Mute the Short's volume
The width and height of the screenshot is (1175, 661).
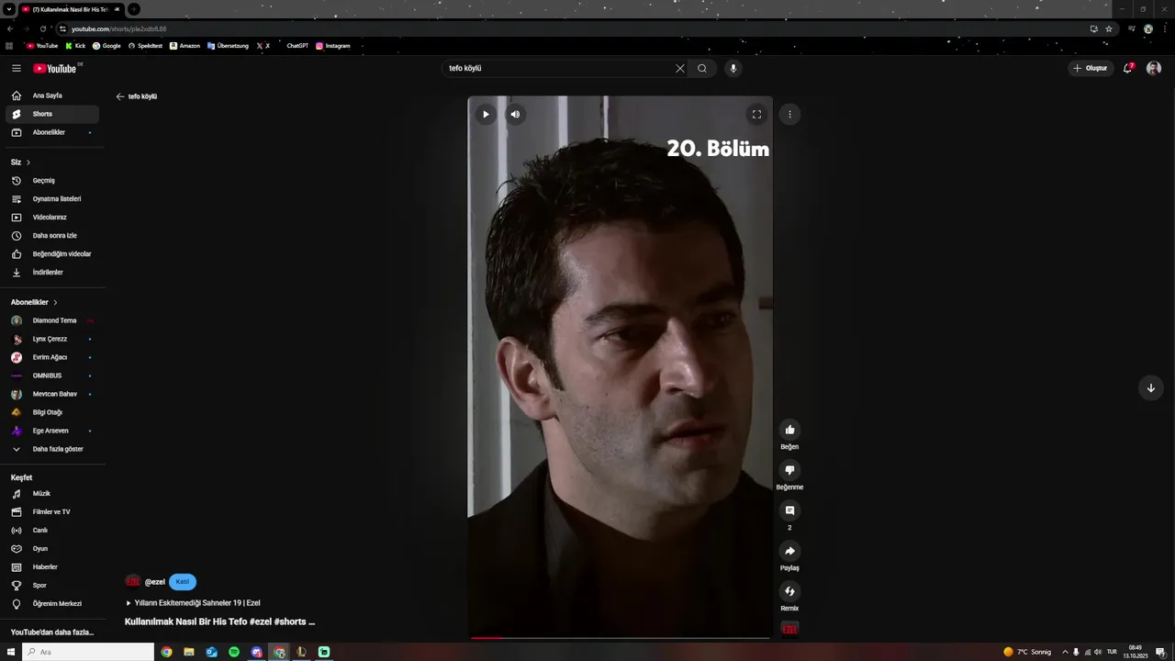click(x=515, y=115)
